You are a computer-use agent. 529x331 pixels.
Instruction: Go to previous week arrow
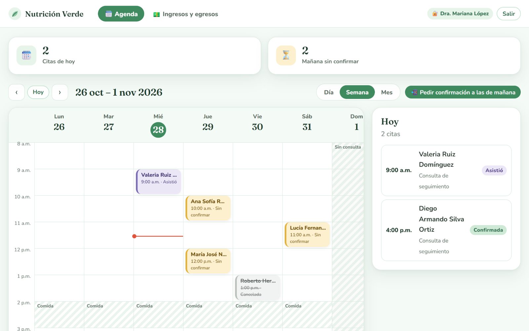click(17, 92)
